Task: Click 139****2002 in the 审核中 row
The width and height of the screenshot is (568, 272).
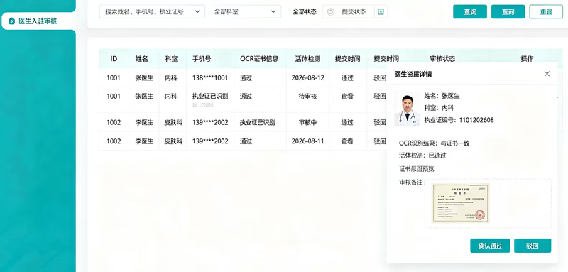Action: click(x=210, y=122)
